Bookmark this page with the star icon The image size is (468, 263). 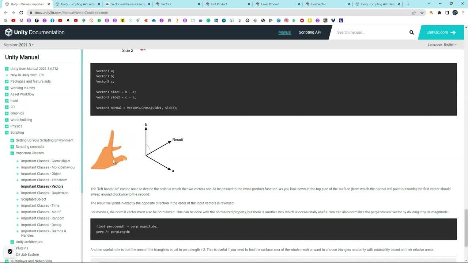[422, 12]
